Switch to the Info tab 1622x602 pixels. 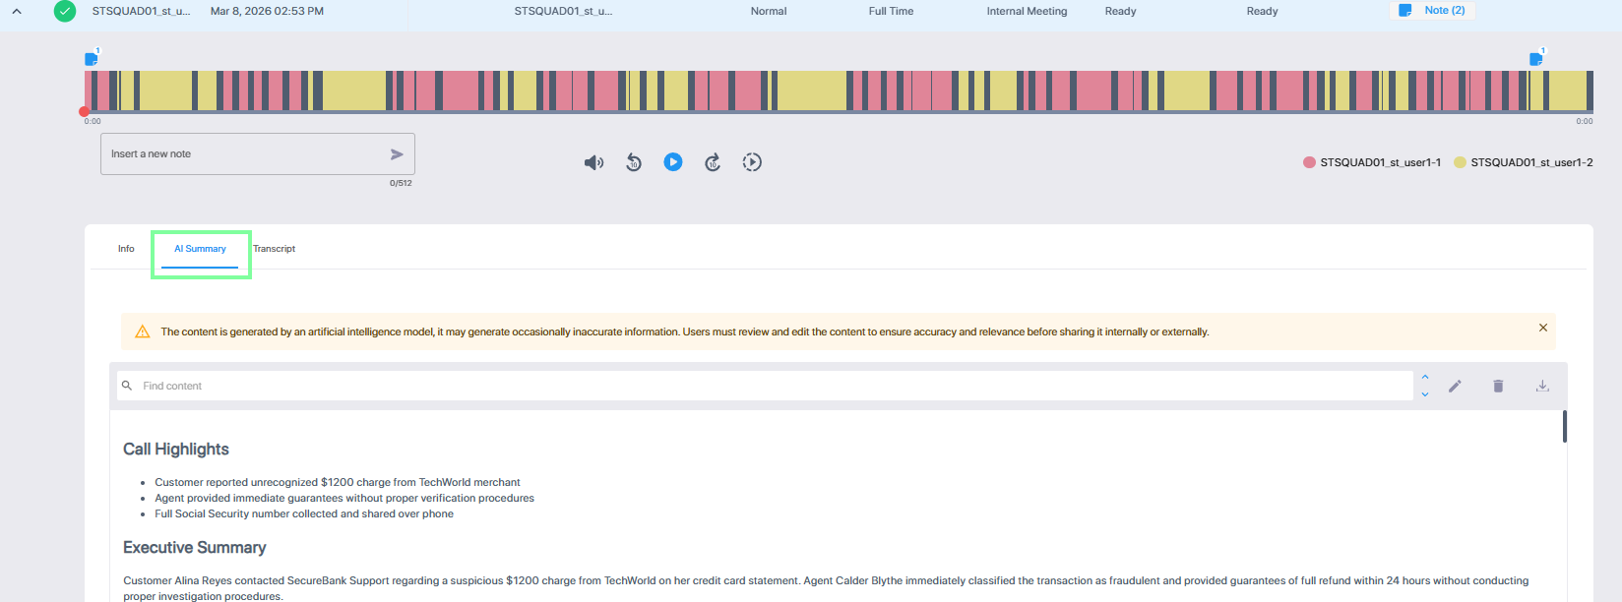(126, 249)
